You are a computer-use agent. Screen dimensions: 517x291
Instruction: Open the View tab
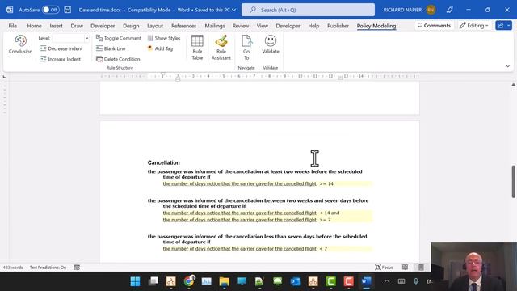262,26
